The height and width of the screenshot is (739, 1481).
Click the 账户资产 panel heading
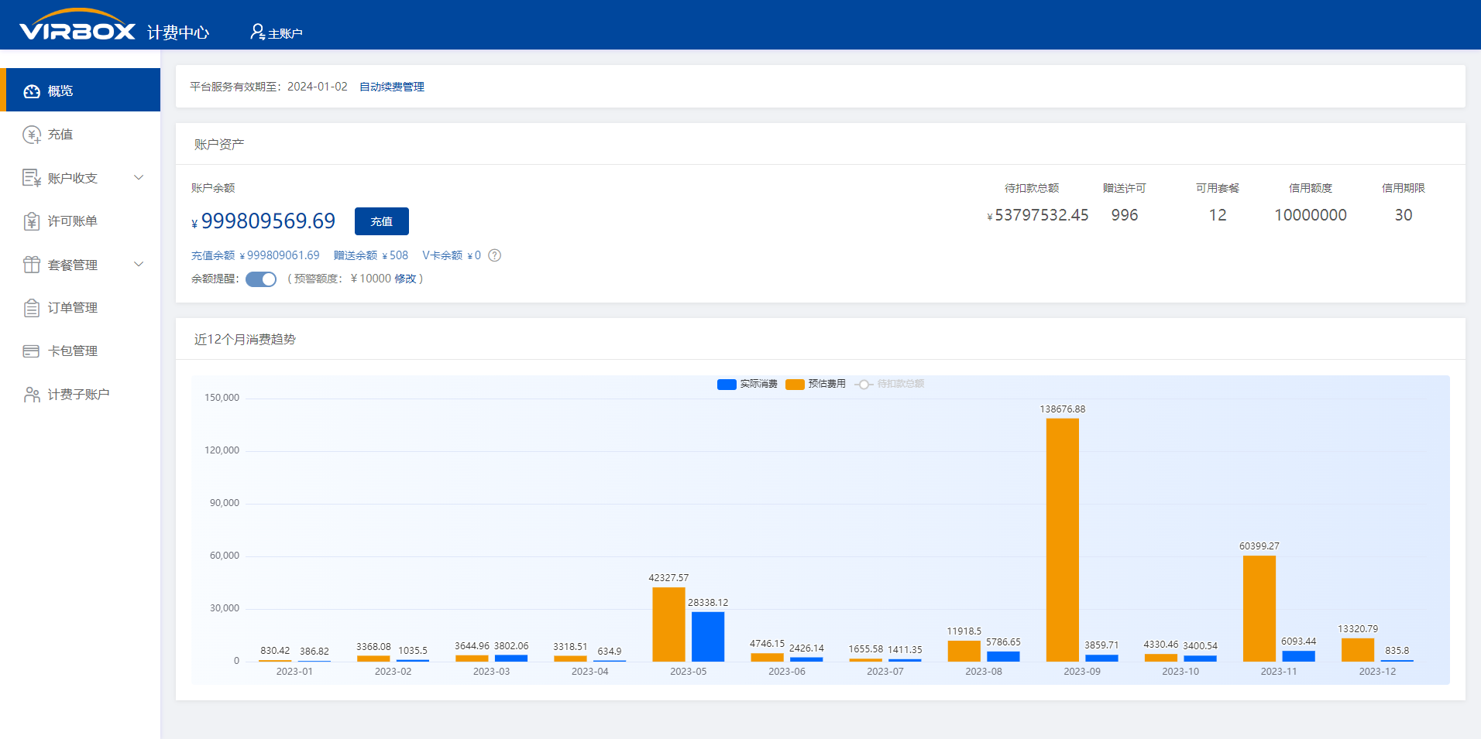(219, 145)
